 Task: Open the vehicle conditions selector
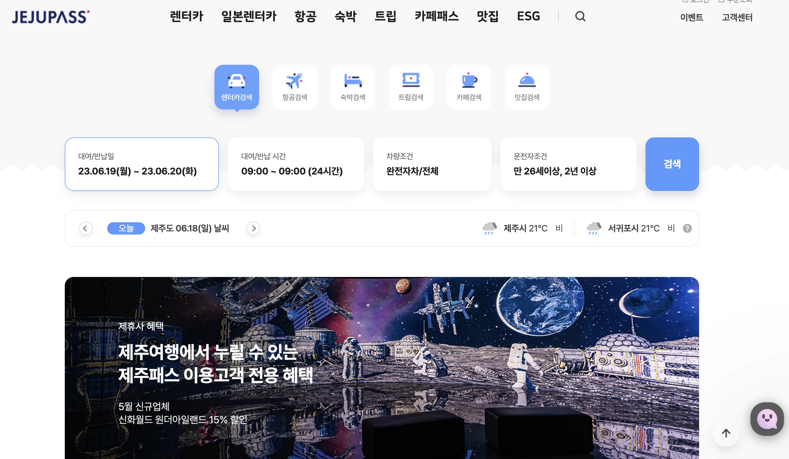click(432, 164)
